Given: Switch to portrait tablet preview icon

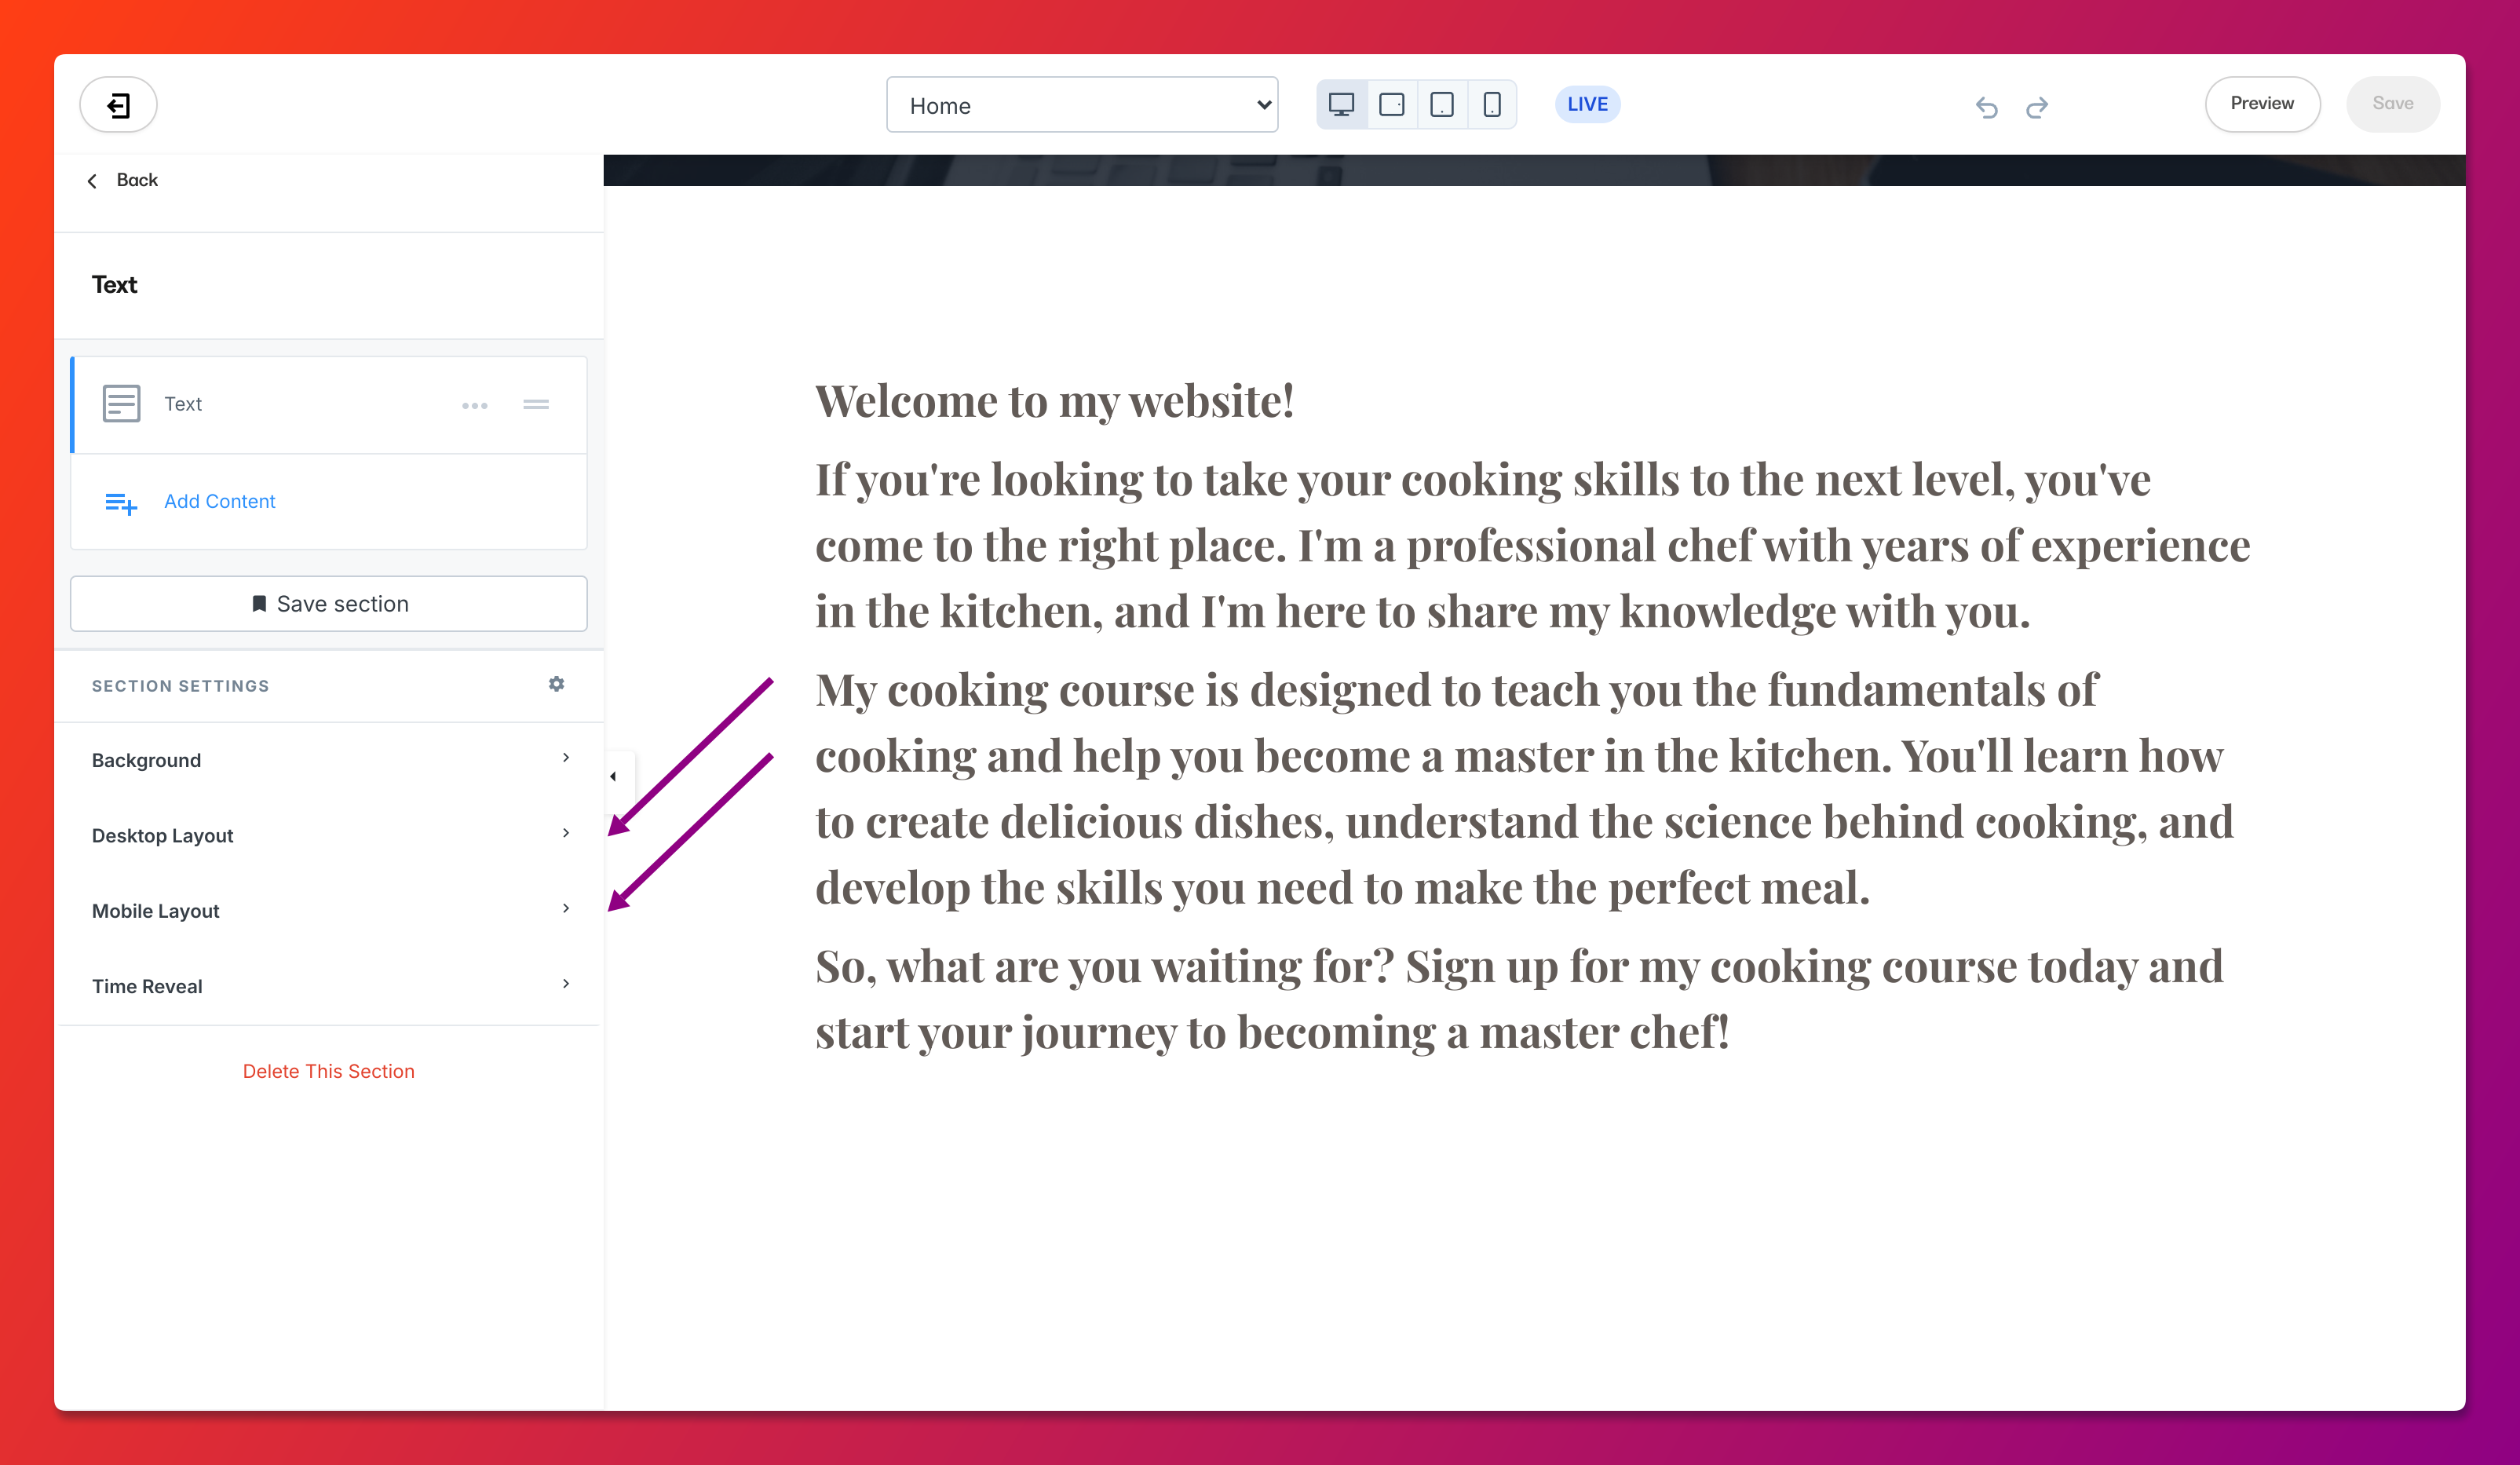Looking at the screenshot, I should point(1441,105).
